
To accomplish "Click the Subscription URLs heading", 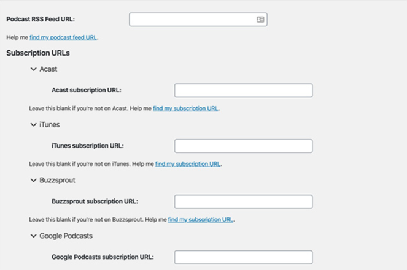I will pos(38,53).
